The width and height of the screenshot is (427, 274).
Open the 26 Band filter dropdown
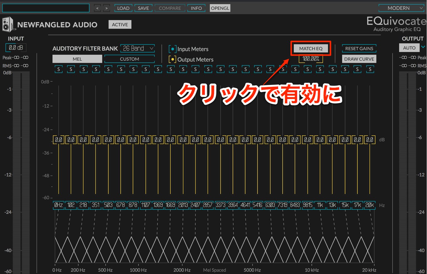point(138,48)
